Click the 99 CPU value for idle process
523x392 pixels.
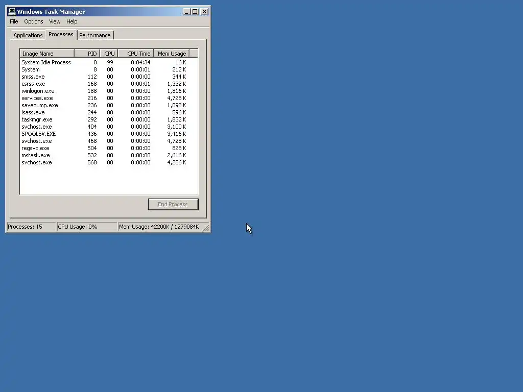point(110,62)
